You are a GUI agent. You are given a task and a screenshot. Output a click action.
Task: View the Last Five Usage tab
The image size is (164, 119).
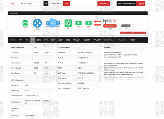[x=76, y=40]
